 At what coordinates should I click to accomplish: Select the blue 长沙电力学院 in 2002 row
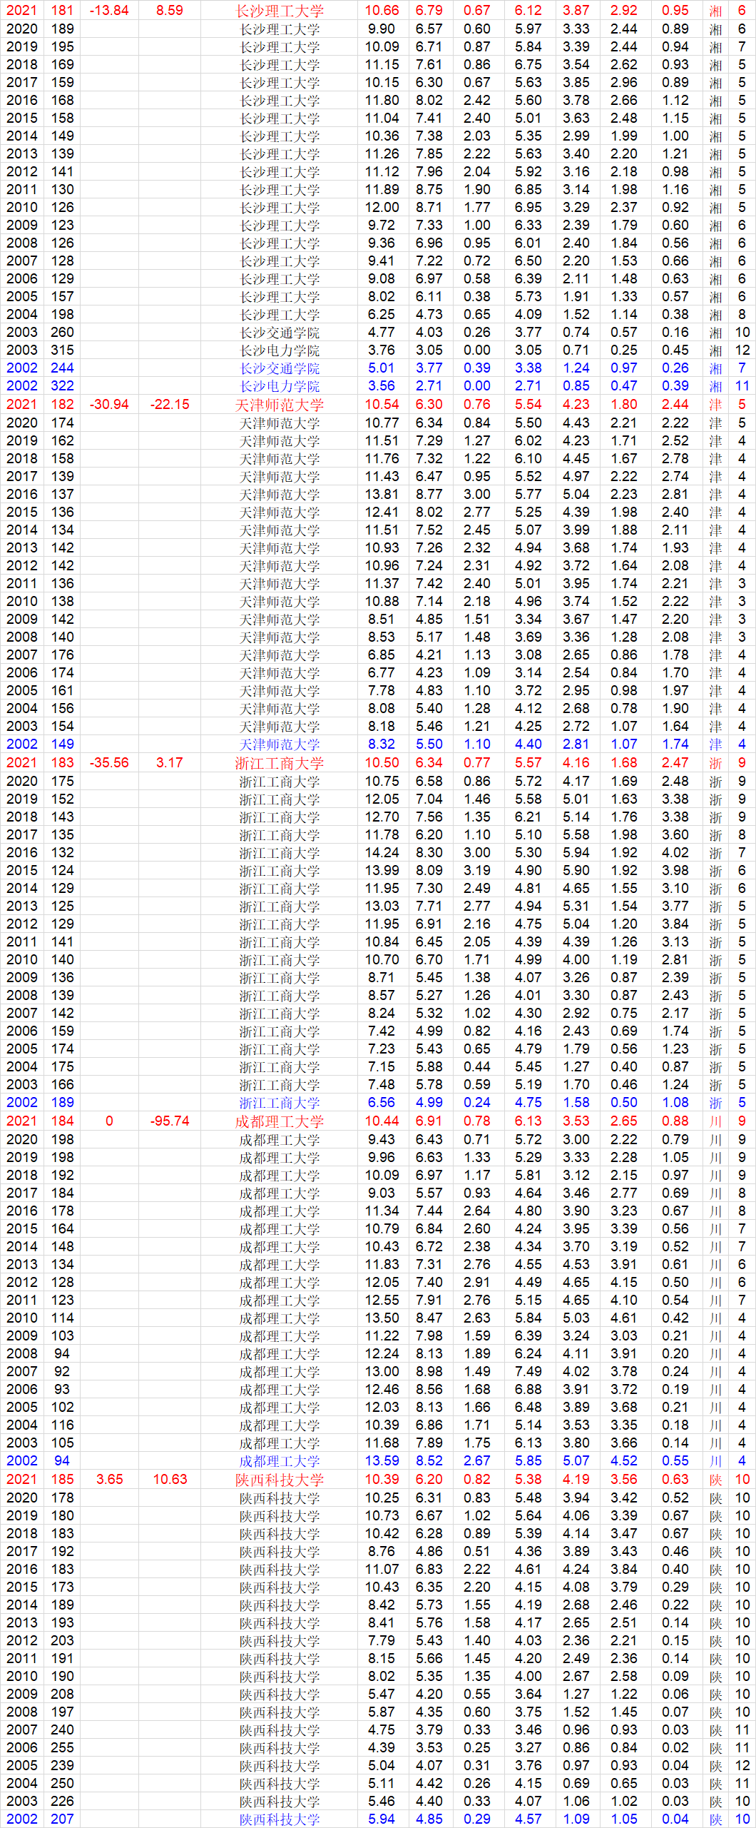pyautogui.click(x=280, y=386)
